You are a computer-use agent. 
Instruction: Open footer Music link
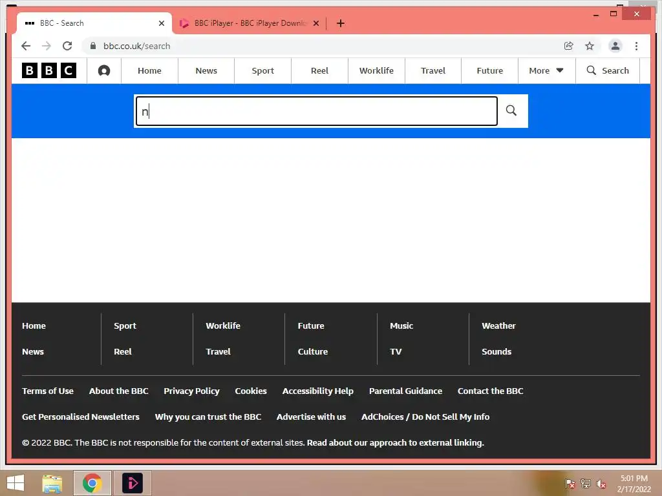[x=401, y=325]
